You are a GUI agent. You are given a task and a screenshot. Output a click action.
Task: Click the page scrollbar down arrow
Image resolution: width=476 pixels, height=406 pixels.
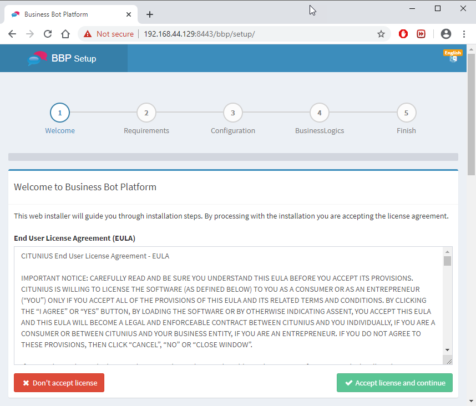(x=471, y=401)
